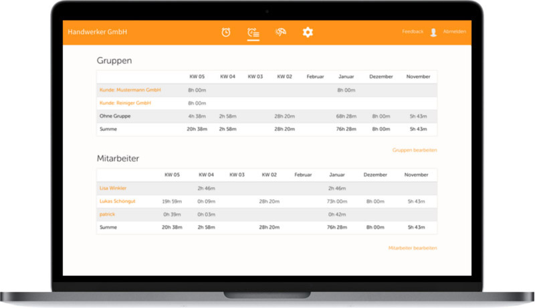The height and width of the screenshot is (308, 535).
Task: Click Mustermann GmbH's 8h 00m KW 05 cell
Action: click(197, 90)
